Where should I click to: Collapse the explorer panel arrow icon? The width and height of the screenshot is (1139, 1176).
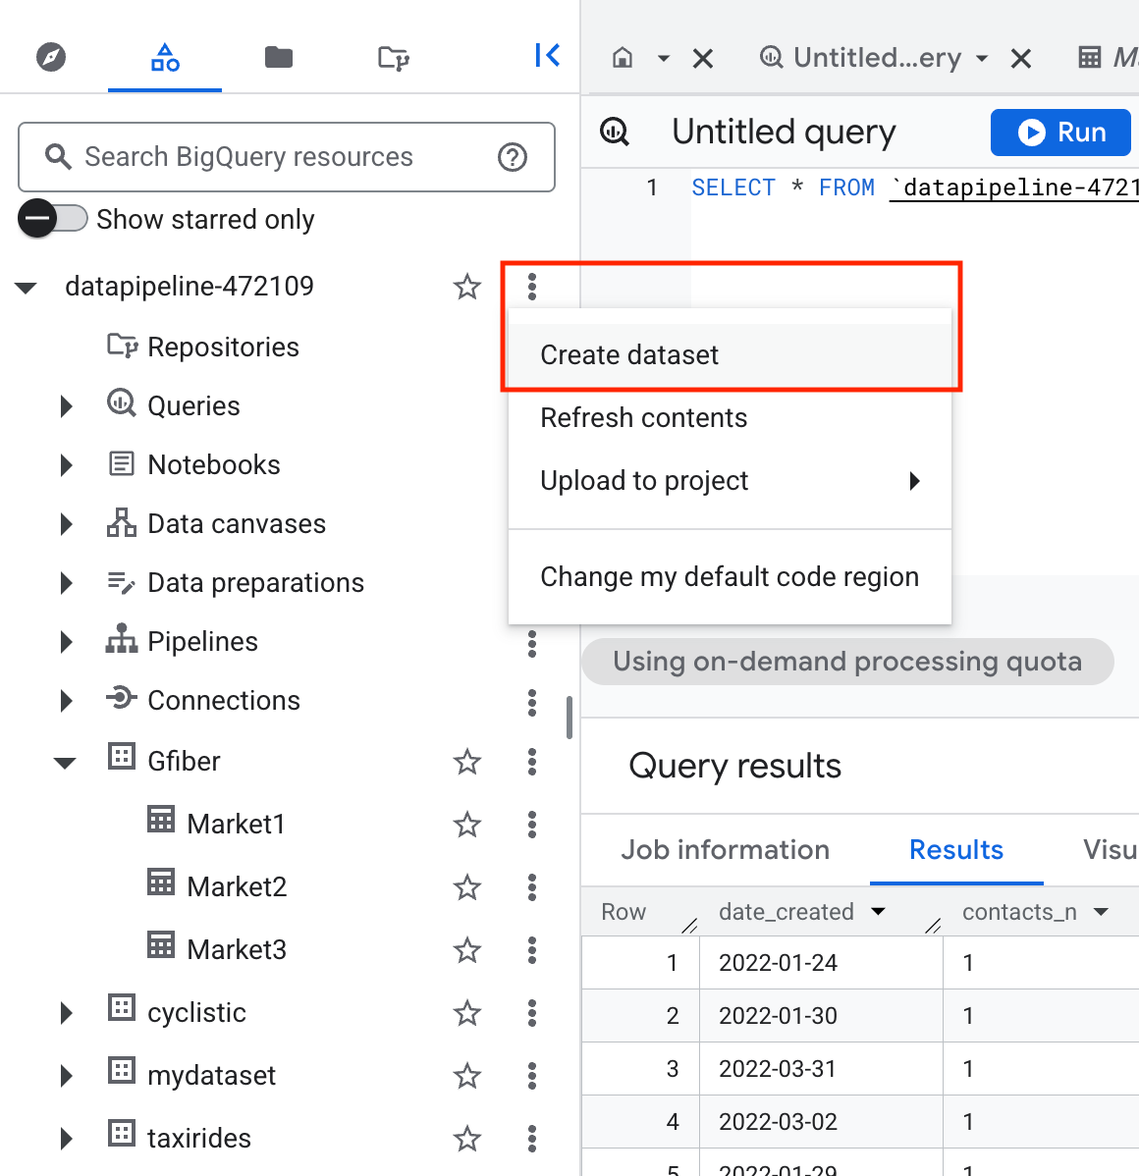pyautogui.click(x=547, y=55)
